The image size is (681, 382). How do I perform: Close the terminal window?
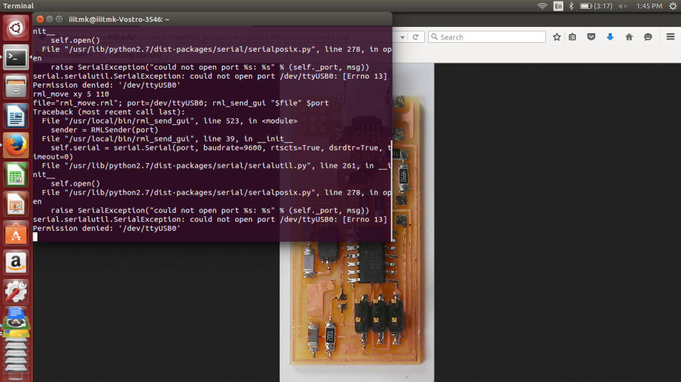(x=40, y=19)
